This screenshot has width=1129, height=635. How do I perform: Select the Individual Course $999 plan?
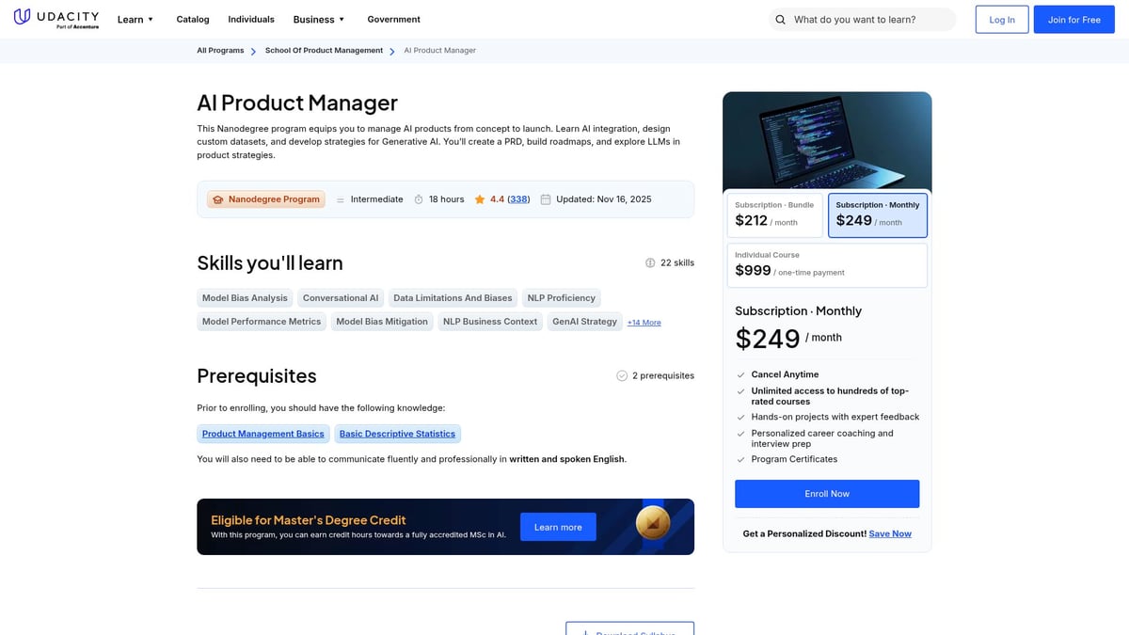click(x=827, y=265)
